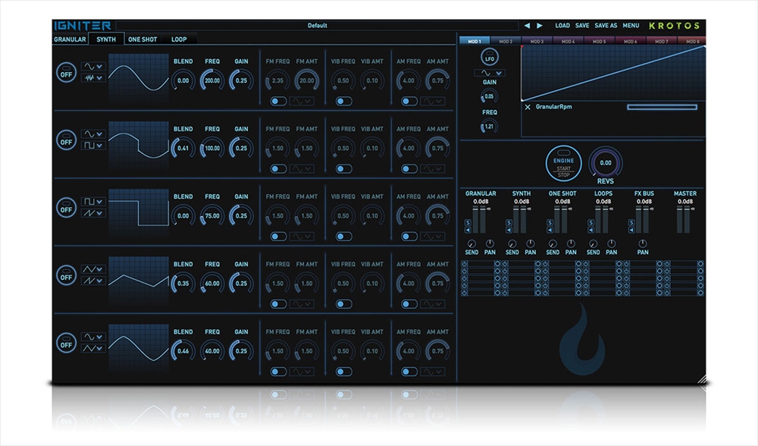Screen dimensions: 758x446
Task: Open the AM waveform dropdown on the 100.00 oscillator
Action: point(433,169)
